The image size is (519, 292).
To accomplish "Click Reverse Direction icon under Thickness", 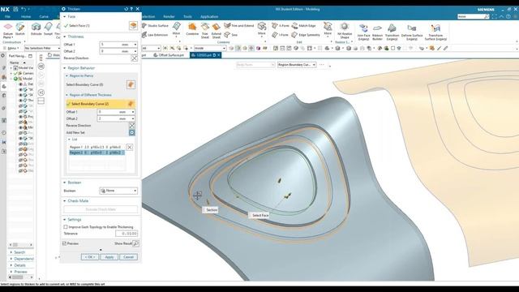I will click(x=134, y=58).
